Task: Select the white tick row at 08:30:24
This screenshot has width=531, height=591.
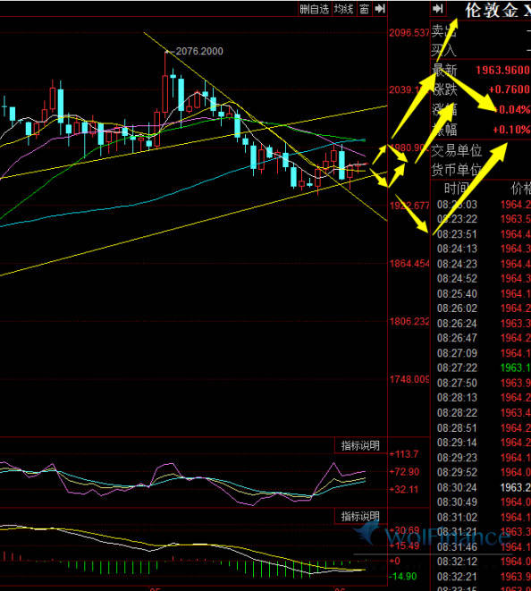Action: pyautogui.click(x=484, y=487)
